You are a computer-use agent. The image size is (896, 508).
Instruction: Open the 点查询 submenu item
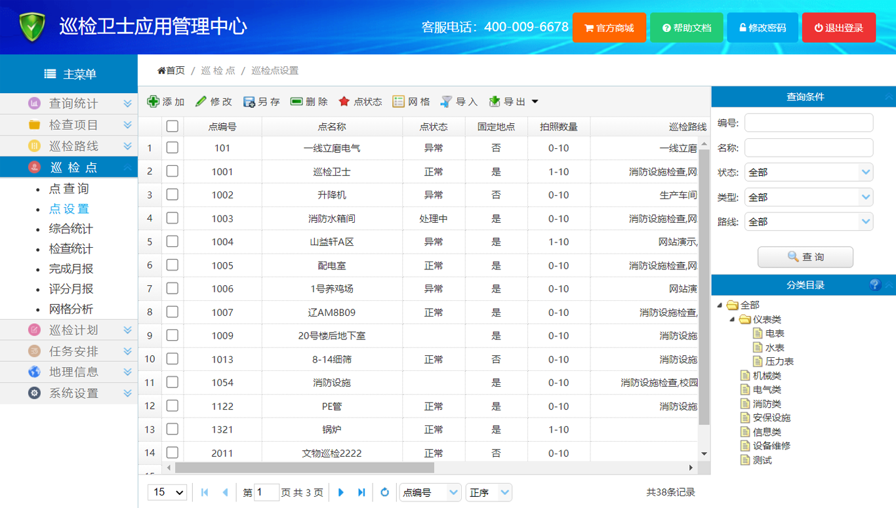click(x=69, y=189)
